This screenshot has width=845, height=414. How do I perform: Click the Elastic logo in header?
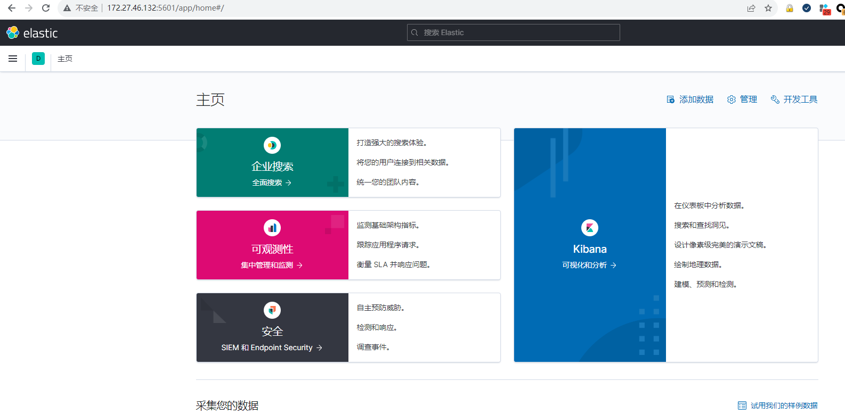(32, 33)
